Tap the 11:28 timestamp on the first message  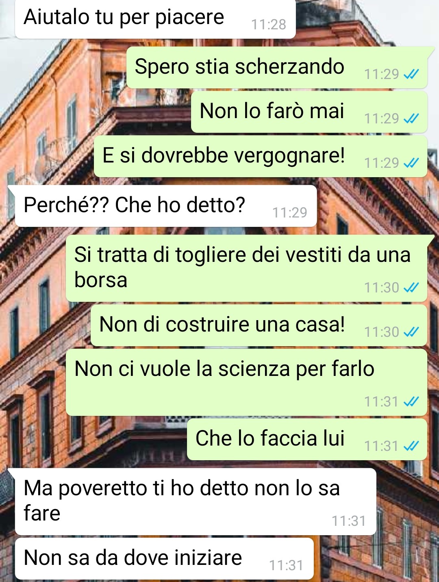pos(269,24)
